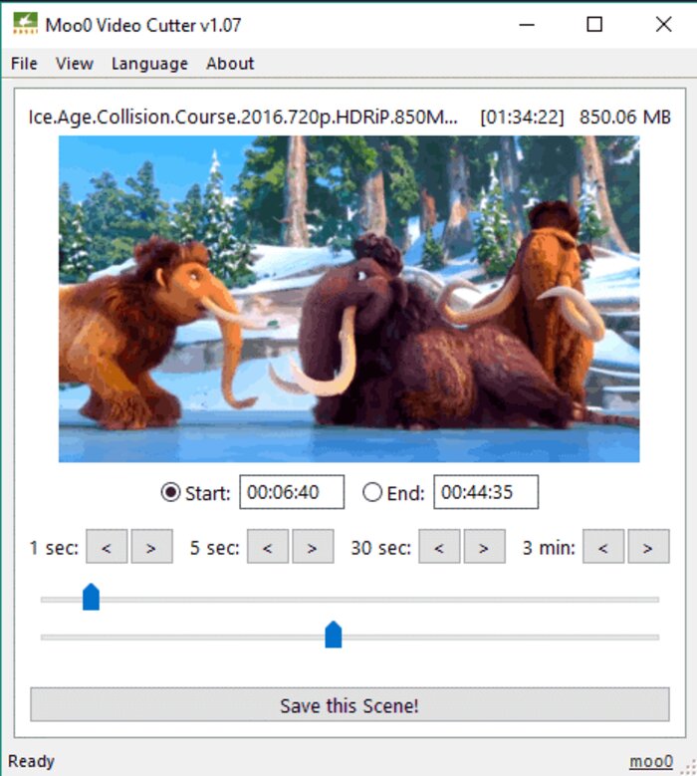The width and height of the screenshot is (697, 776).
Task: Click the start position slider handle
Action: point(91,597)
